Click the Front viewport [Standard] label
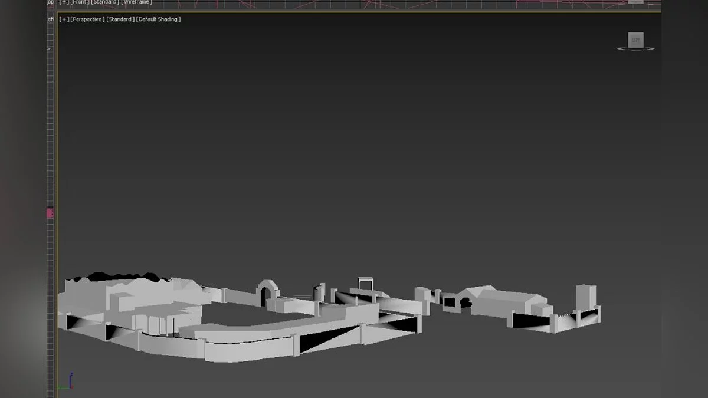 (x=105, y=2)
